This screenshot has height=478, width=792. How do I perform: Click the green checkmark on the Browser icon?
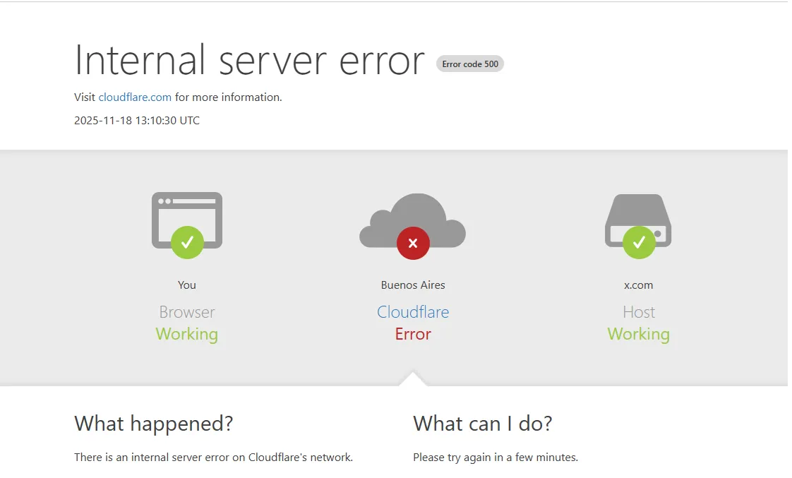click(186, 242)
